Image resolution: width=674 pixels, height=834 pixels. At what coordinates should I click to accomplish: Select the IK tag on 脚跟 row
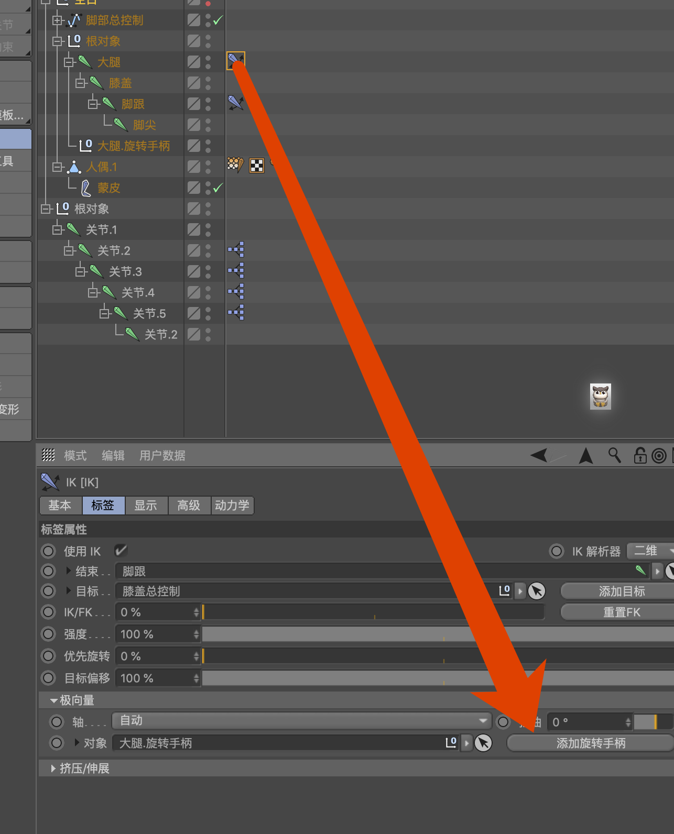pyautogui.click(x=236, y=103)
